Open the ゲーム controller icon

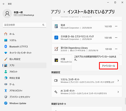[x=6, y=84]
